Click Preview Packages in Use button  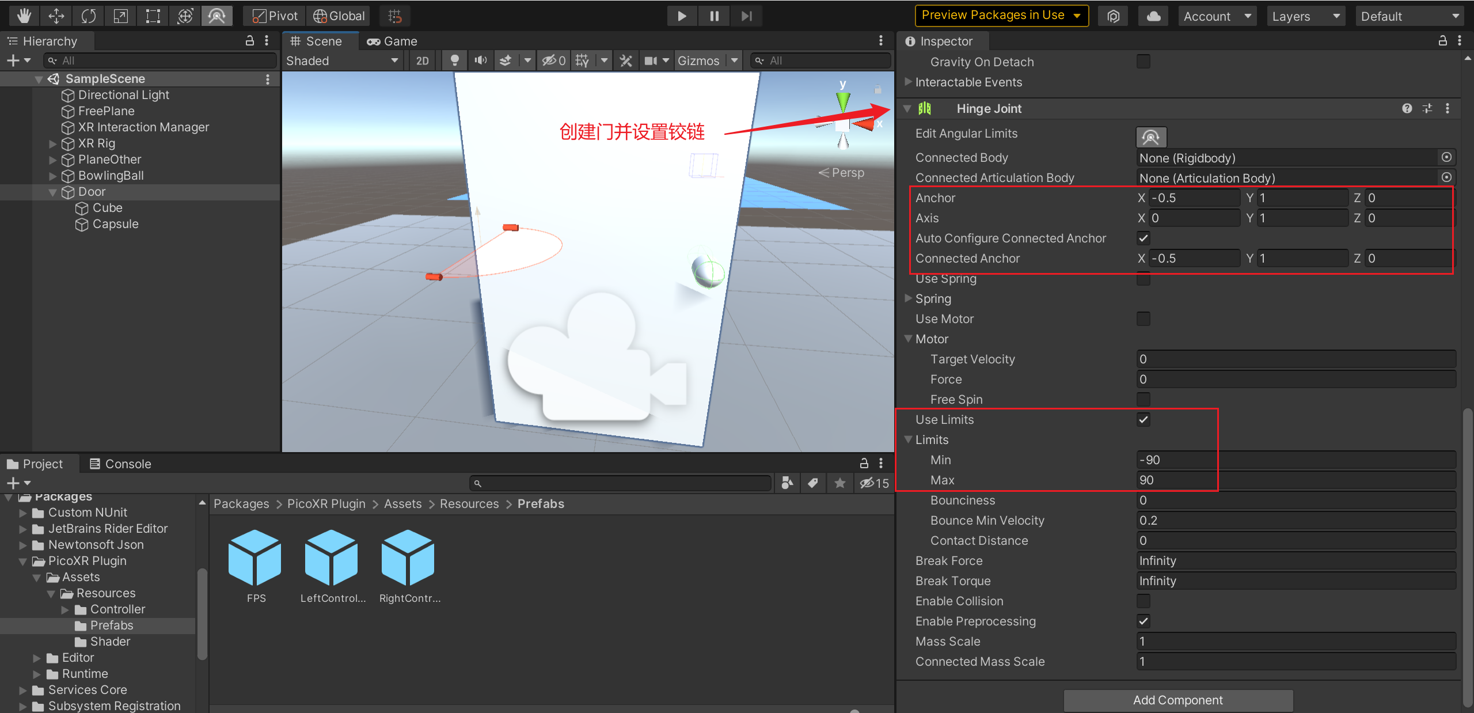pyautogui.click(x=1001, y=16)
